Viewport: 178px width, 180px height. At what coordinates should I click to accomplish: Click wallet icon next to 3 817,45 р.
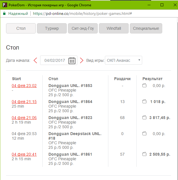pyautogui.click(x=144, y=118)
